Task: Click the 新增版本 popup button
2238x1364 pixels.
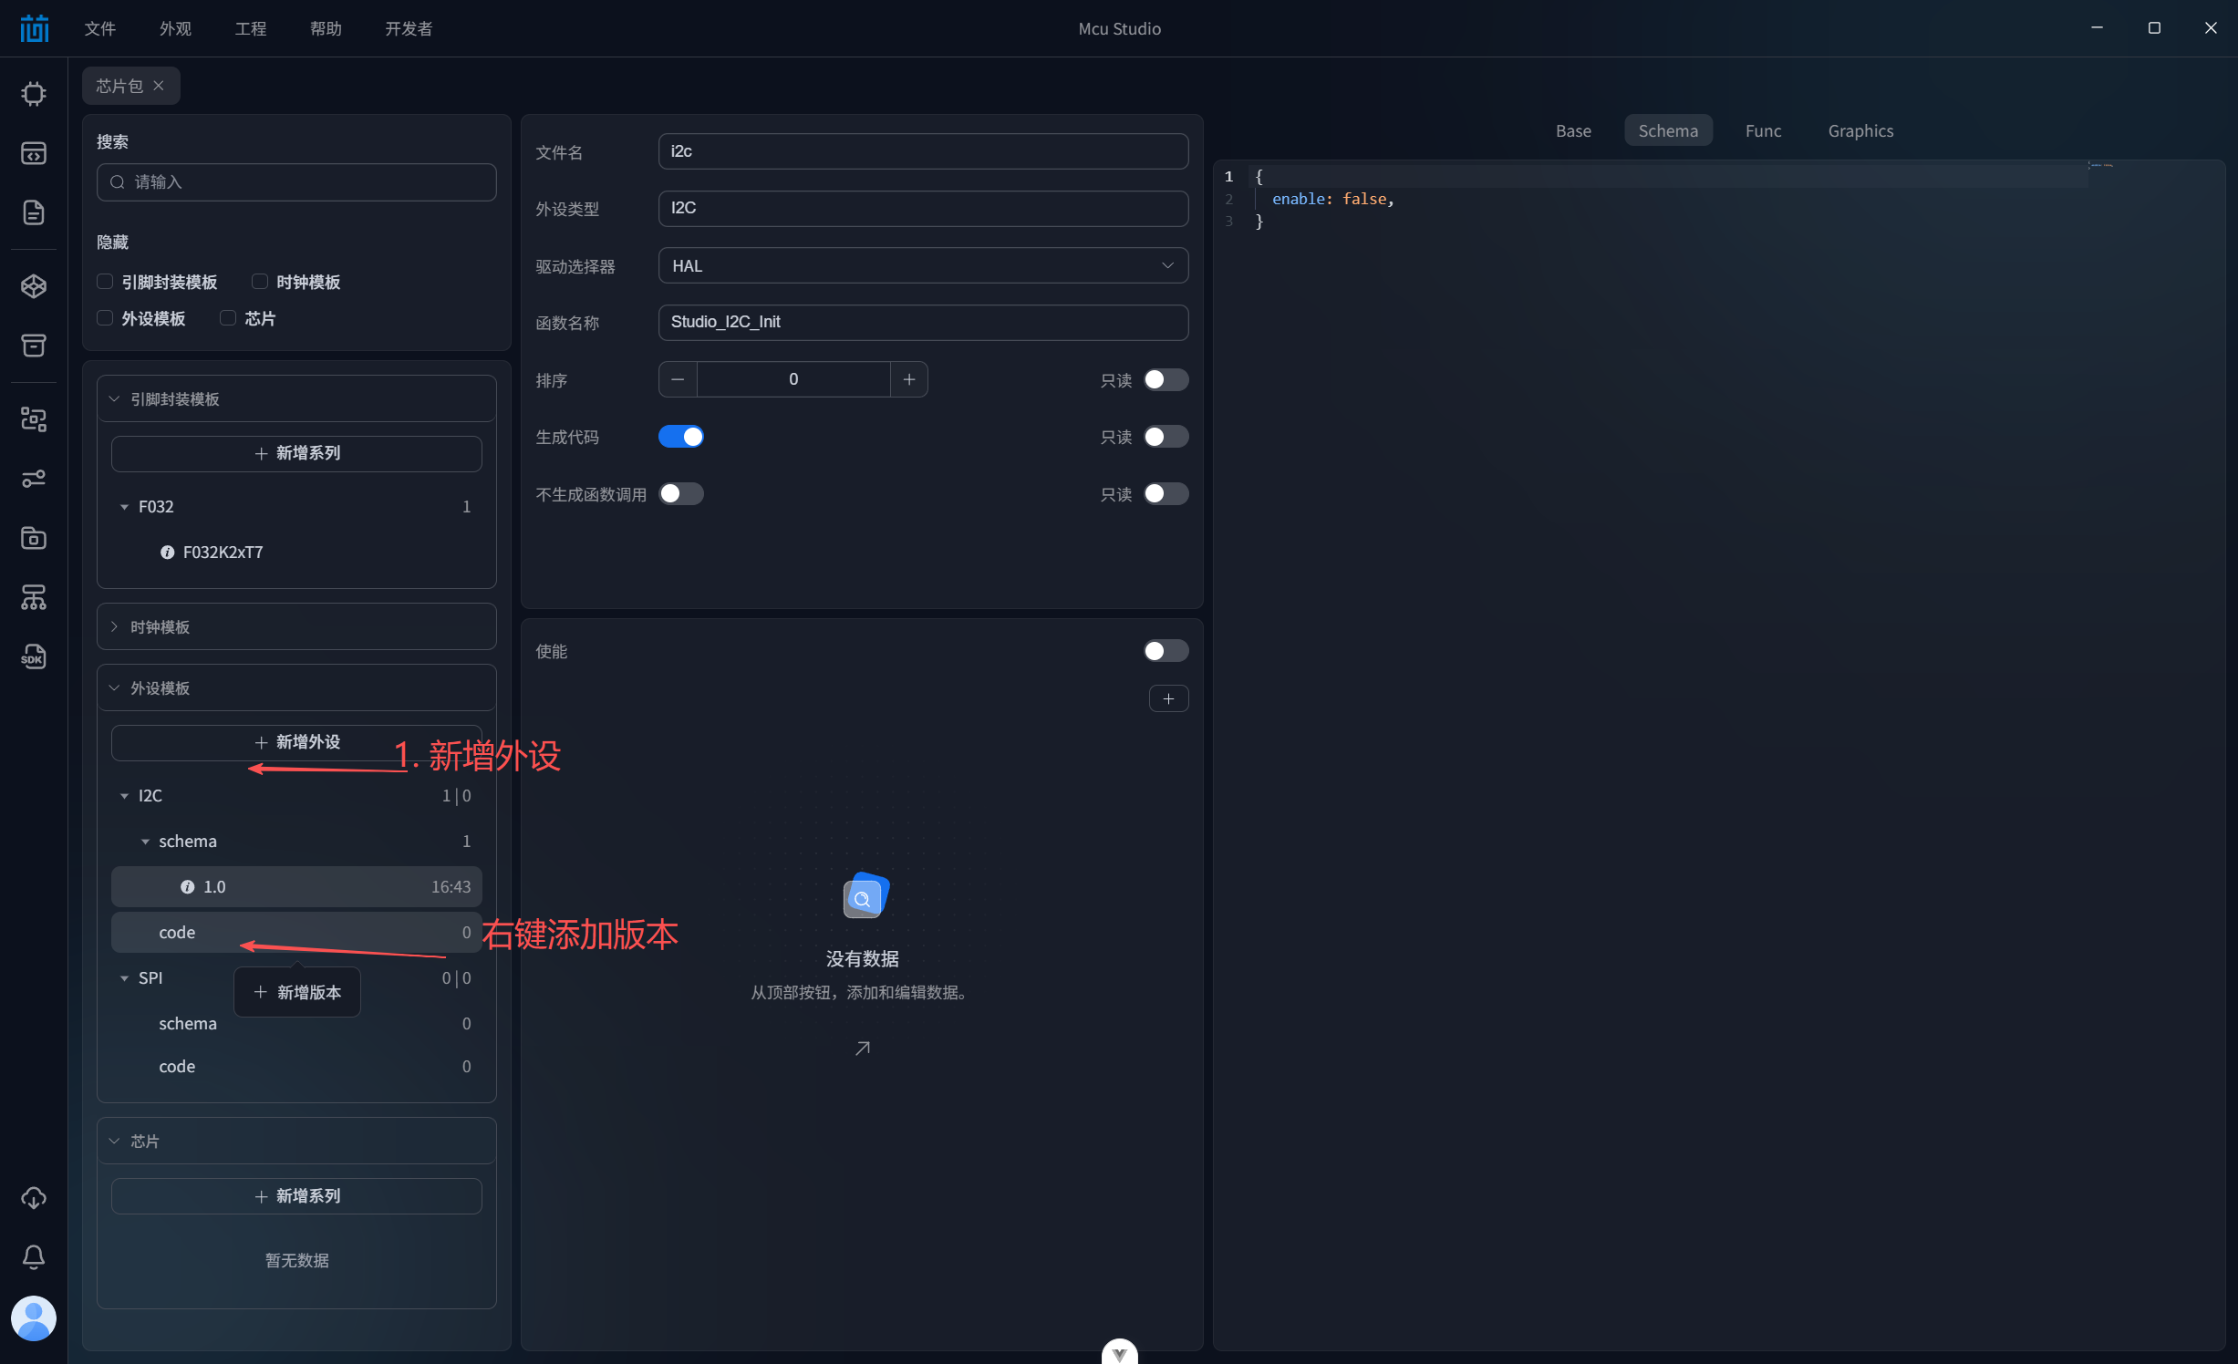Action: click(x=297, y=992)
